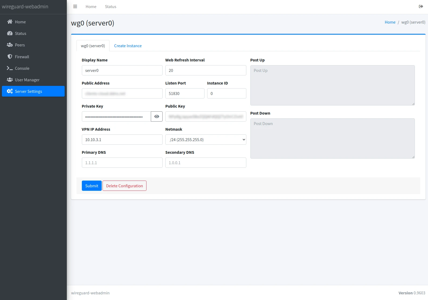Click the Server Settings gears icon
Image resolution: width=428 pixels, height=300 pixels.
(x=10, y=91)
